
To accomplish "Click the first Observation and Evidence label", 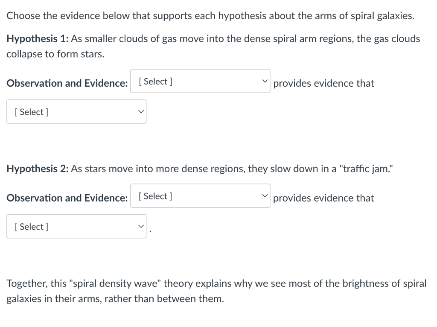I will pyautogui.click(x=67, y=83).
